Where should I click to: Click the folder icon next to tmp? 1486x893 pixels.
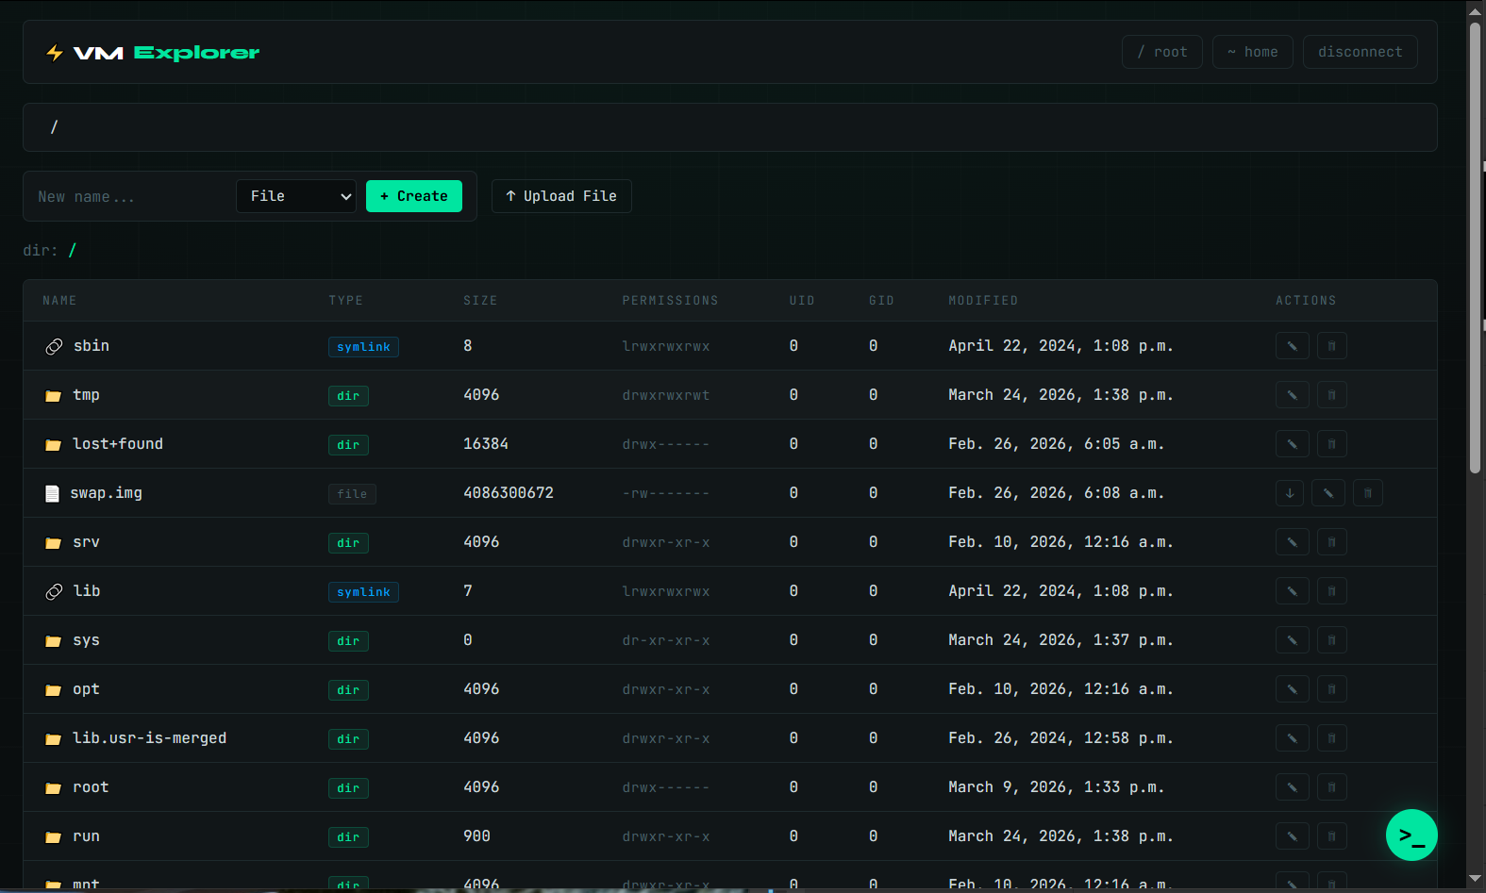point(54,396)
